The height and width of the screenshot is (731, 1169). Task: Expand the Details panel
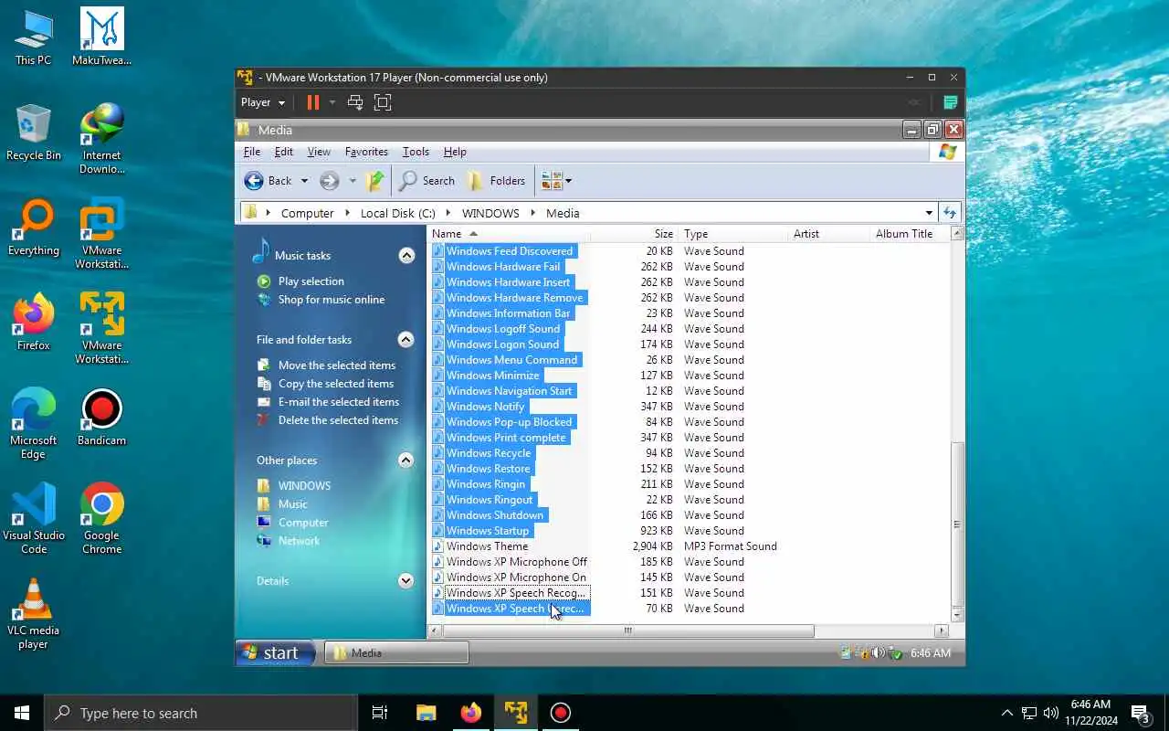[x=406, y=581]
